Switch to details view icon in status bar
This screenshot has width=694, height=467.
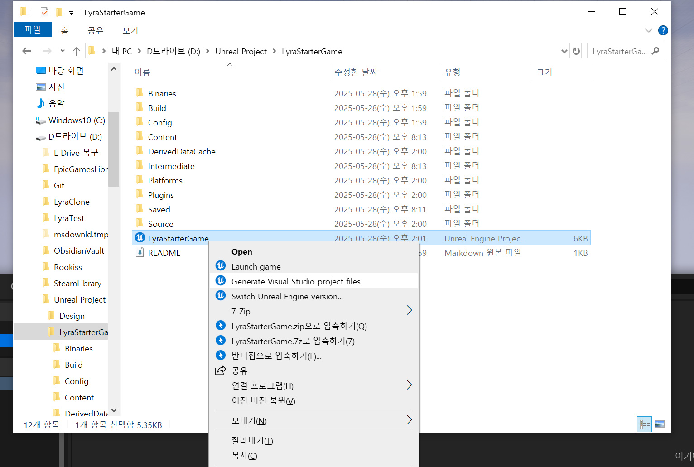(644, 424)
